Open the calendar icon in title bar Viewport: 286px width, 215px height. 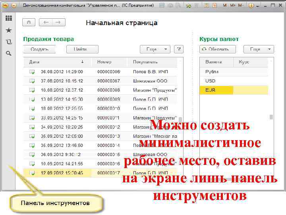coord(214,6)
